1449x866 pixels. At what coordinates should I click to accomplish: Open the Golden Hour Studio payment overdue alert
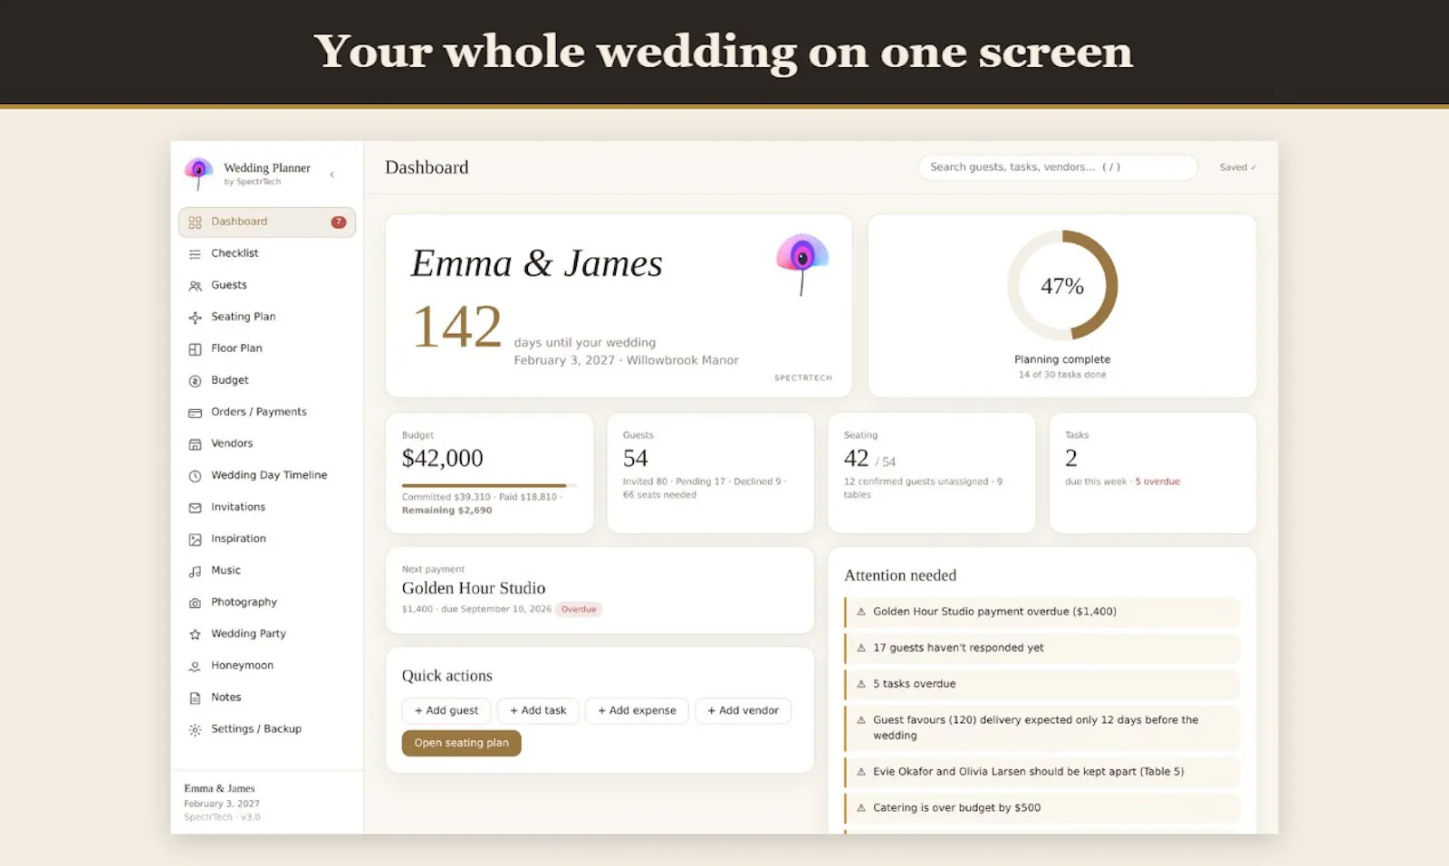point(1042,612)
